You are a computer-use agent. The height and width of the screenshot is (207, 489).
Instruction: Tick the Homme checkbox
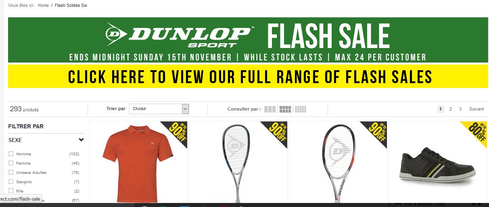click(x=11, y=154)
